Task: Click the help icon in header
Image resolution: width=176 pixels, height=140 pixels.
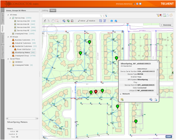Action: point(137,4)
